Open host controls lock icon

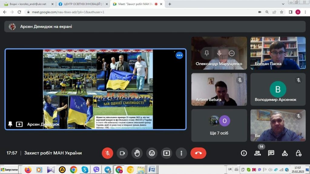[x=298, y=153]
